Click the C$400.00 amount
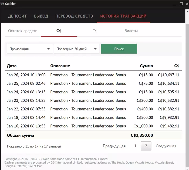189x170 pixels. [145, 109]
